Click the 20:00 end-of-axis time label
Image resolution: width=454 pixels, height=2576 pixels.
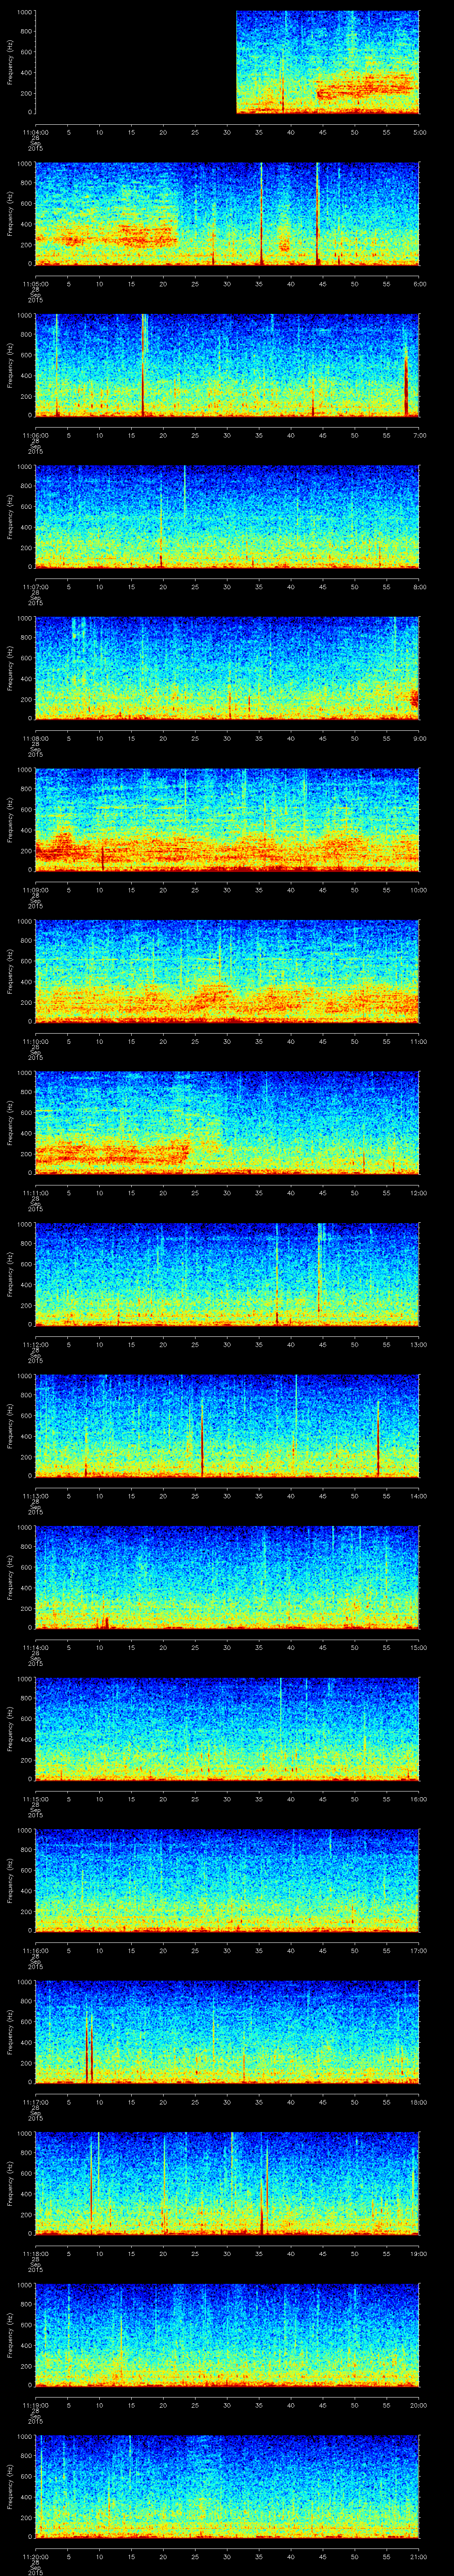pos(419,2405)
